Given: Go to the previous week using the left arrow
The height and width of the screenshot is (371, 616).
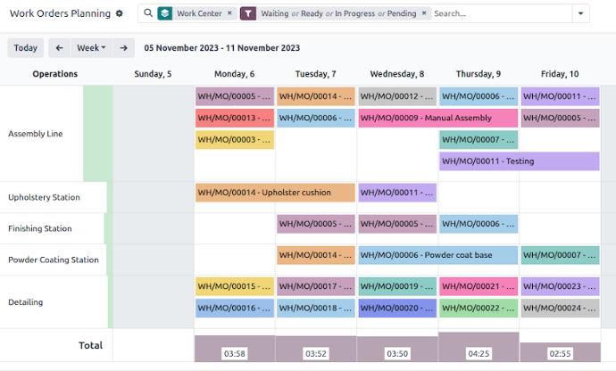Looking at the screenshot, I should (59, 48).
